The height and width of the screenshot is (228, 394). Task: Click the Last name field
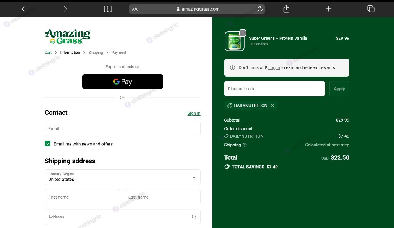point(162,197)
